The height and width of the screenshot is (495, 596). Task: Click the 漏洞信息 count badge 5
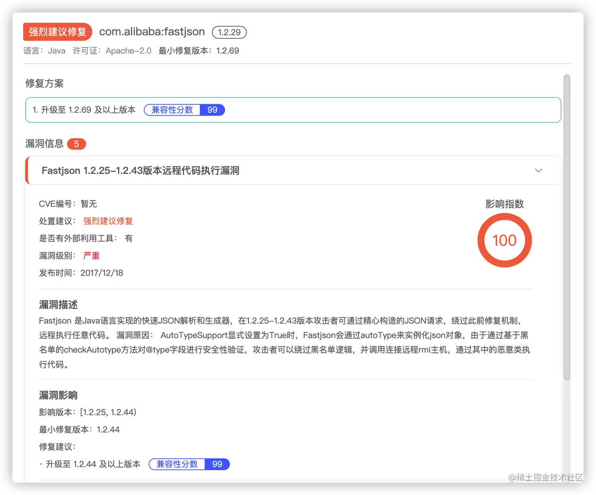(76, 144)
